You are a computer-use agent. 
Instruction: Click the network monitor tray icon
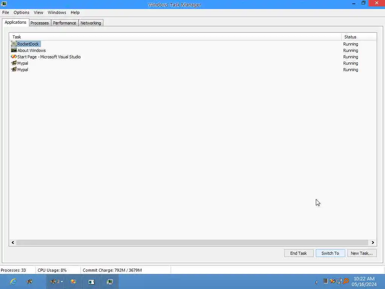[x=339, y=281]
